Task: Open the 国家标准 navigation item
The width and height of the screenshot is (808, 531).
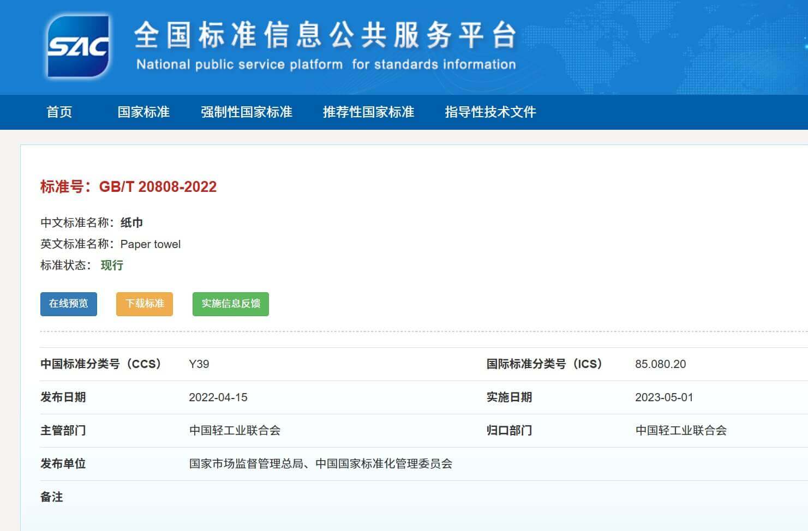Action: [x=143, y=112]
